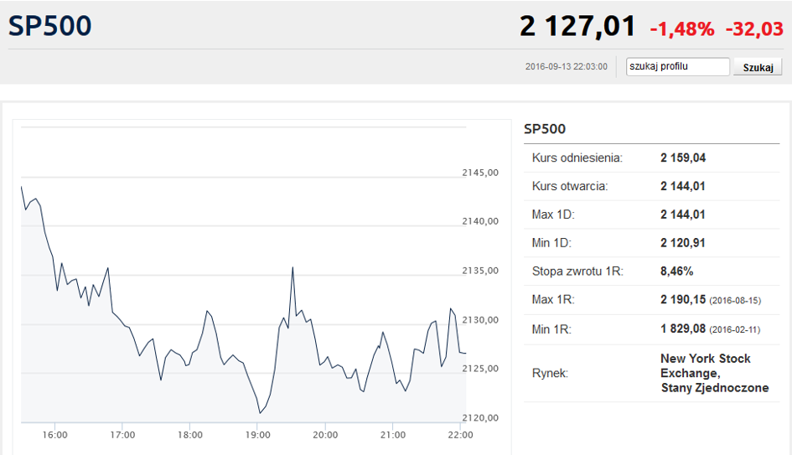Image resolution: width=792 pixels, height=455 pixels.
Task: Click the Kurs odniesienia label
Action: tap(577, 158)
